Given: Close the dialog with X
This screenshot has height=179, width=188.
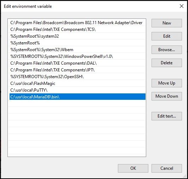Looking at the screenshot, I should pos(182,6).
